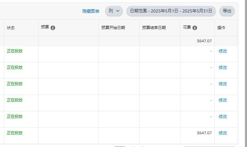Click the 隐藏图表 link

(91, 11)
